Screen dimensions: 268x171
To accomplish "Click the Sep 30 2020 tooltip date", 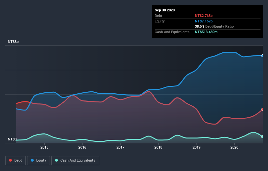I will tap(165, 10).
